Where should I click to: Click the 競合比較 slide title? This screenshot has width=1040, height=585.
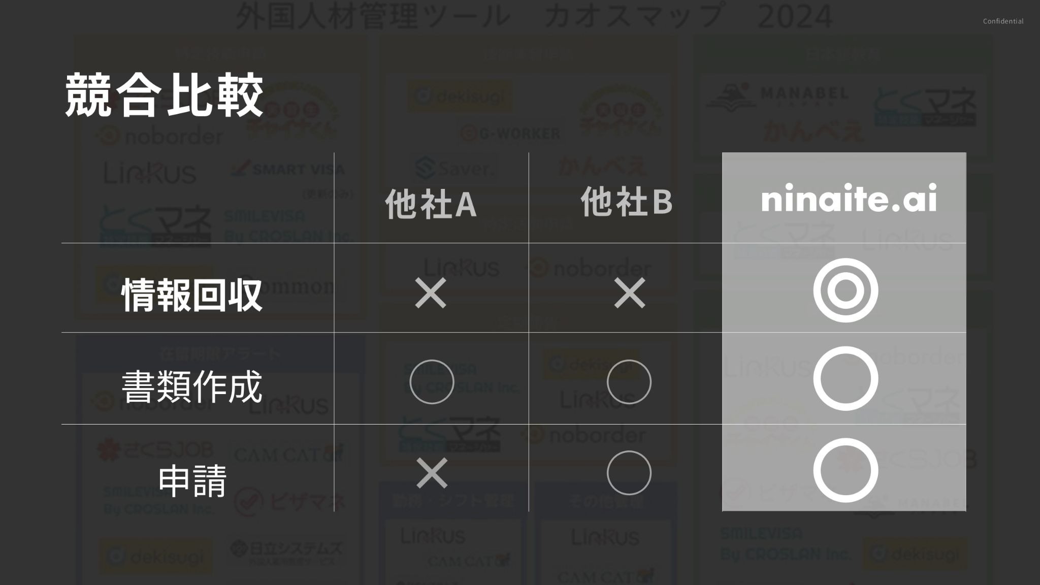point(164,95)
